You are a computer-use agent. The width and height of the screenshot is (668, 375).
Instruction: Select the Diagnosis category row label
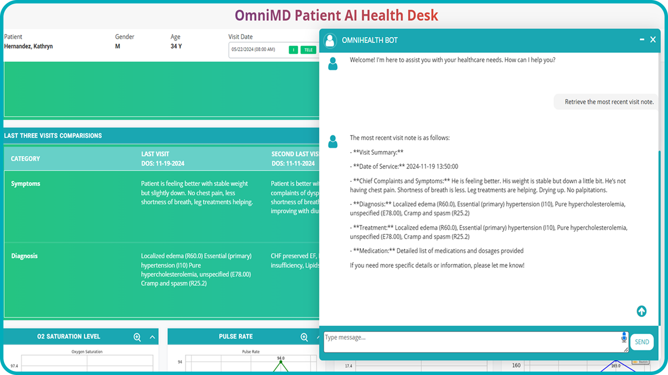point(24,256)
